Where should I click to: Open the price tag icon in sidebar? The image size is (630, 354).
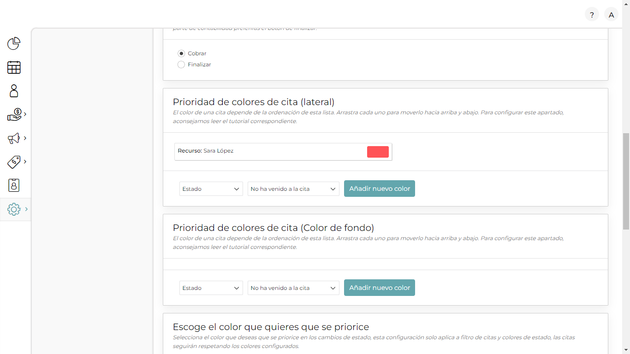(14, 162)
